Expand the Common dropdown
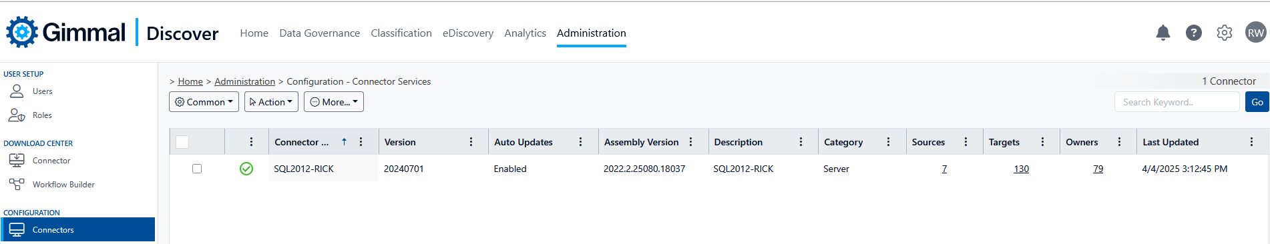1270x244 pixels. click(x=204, y=102)
